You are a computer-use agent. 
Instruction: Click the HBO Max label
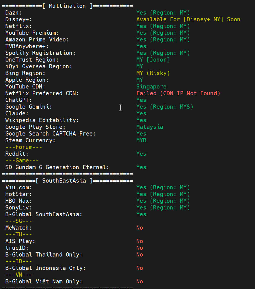(x=18, y=201)
